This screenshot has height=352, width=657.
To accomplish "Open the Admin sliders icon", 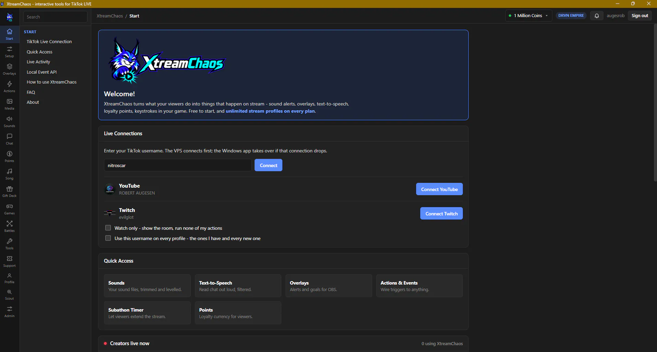I will tap(10, 312).
